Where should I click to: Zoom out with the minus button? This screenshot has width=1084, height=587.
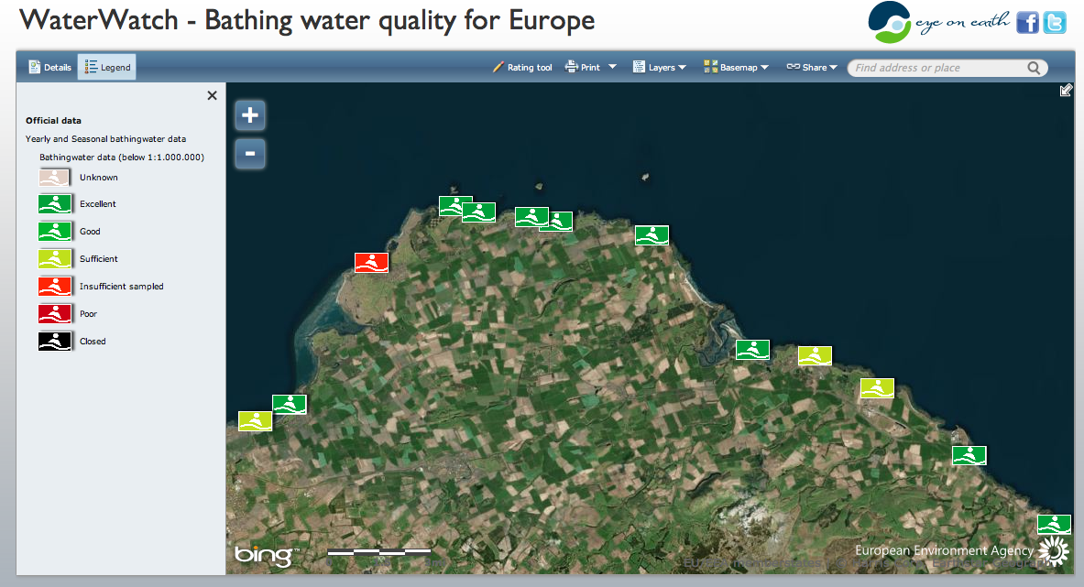(x=250, y=153)
